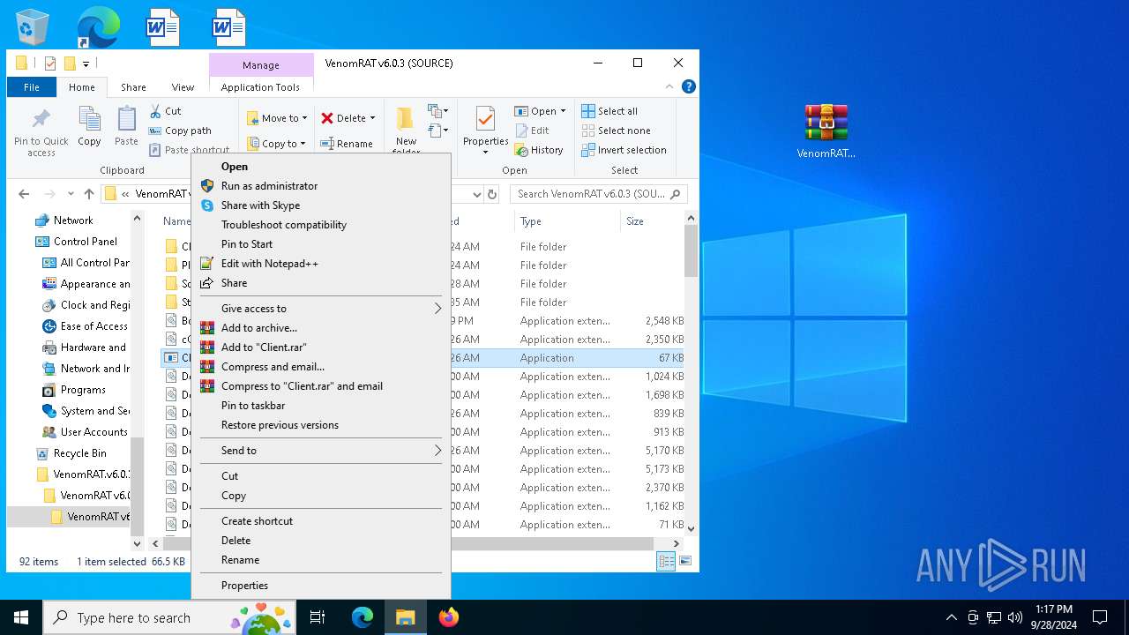
Task: Navigate back in File Explorer
Action: [x=24, y=194]
